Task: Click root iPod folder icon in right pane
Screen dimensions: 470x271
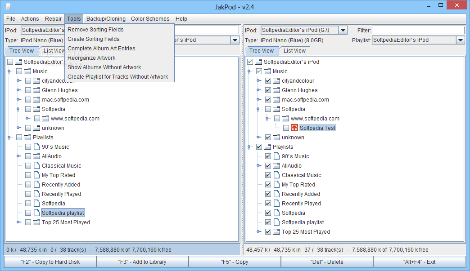Action: click(258, 62)
